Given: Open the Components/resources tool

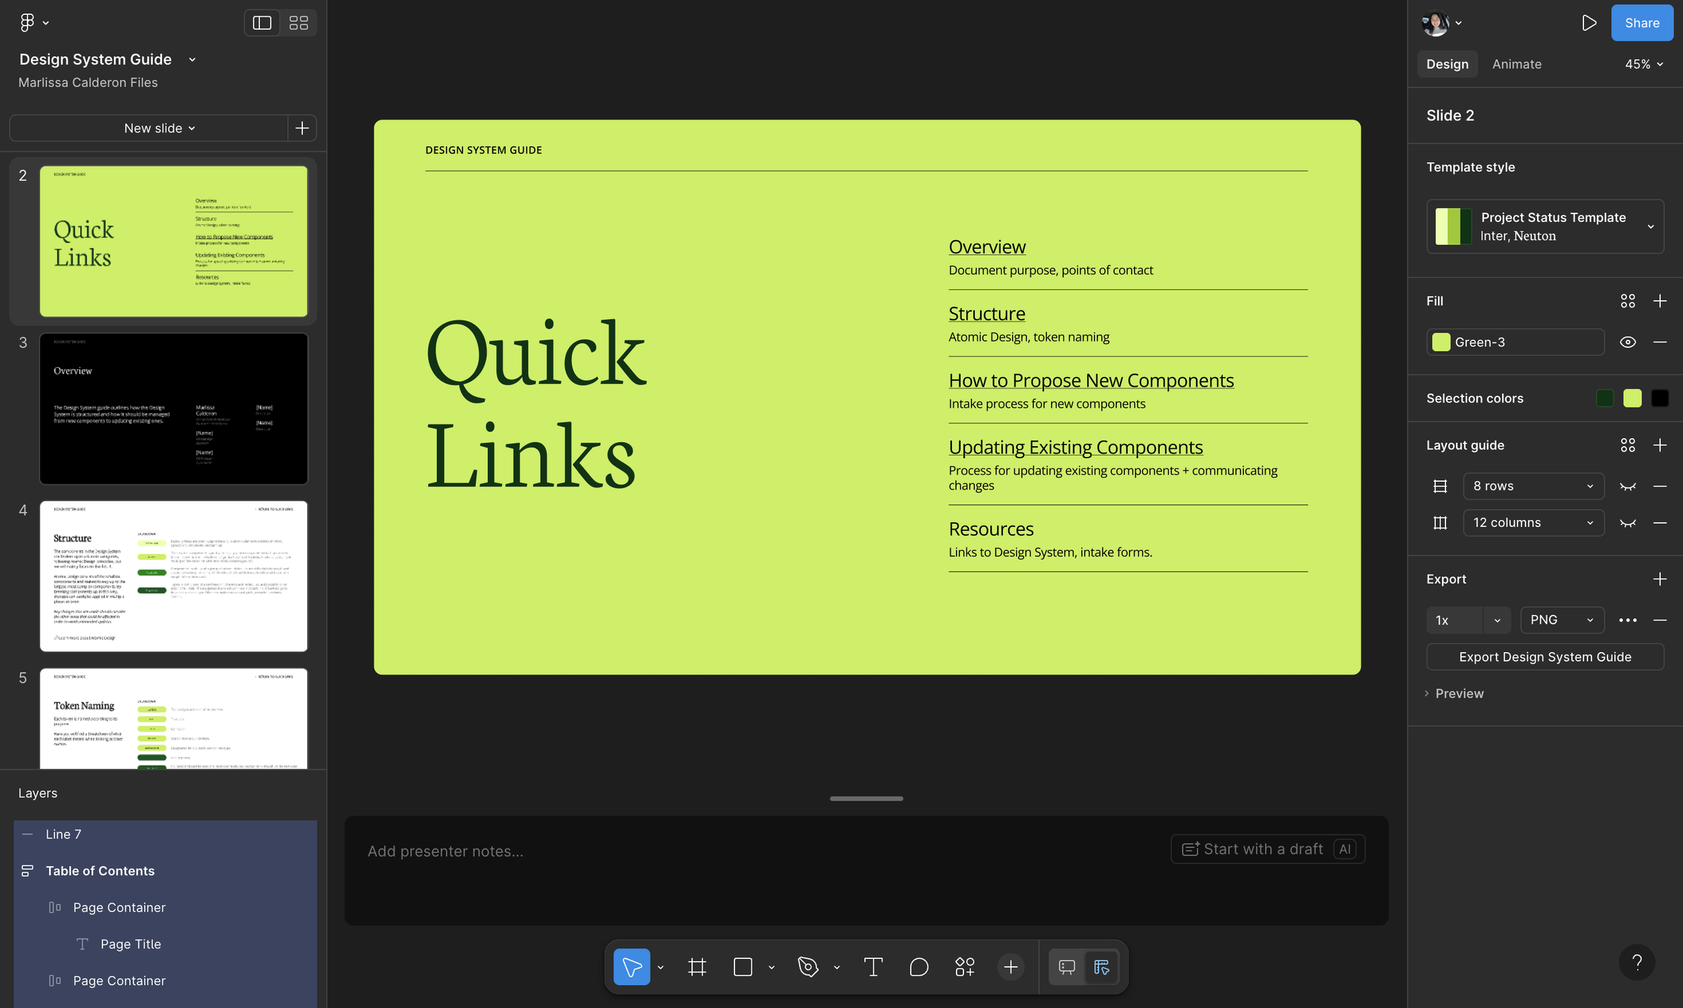Looking at the screenshot, I should (x=964, y=966).
